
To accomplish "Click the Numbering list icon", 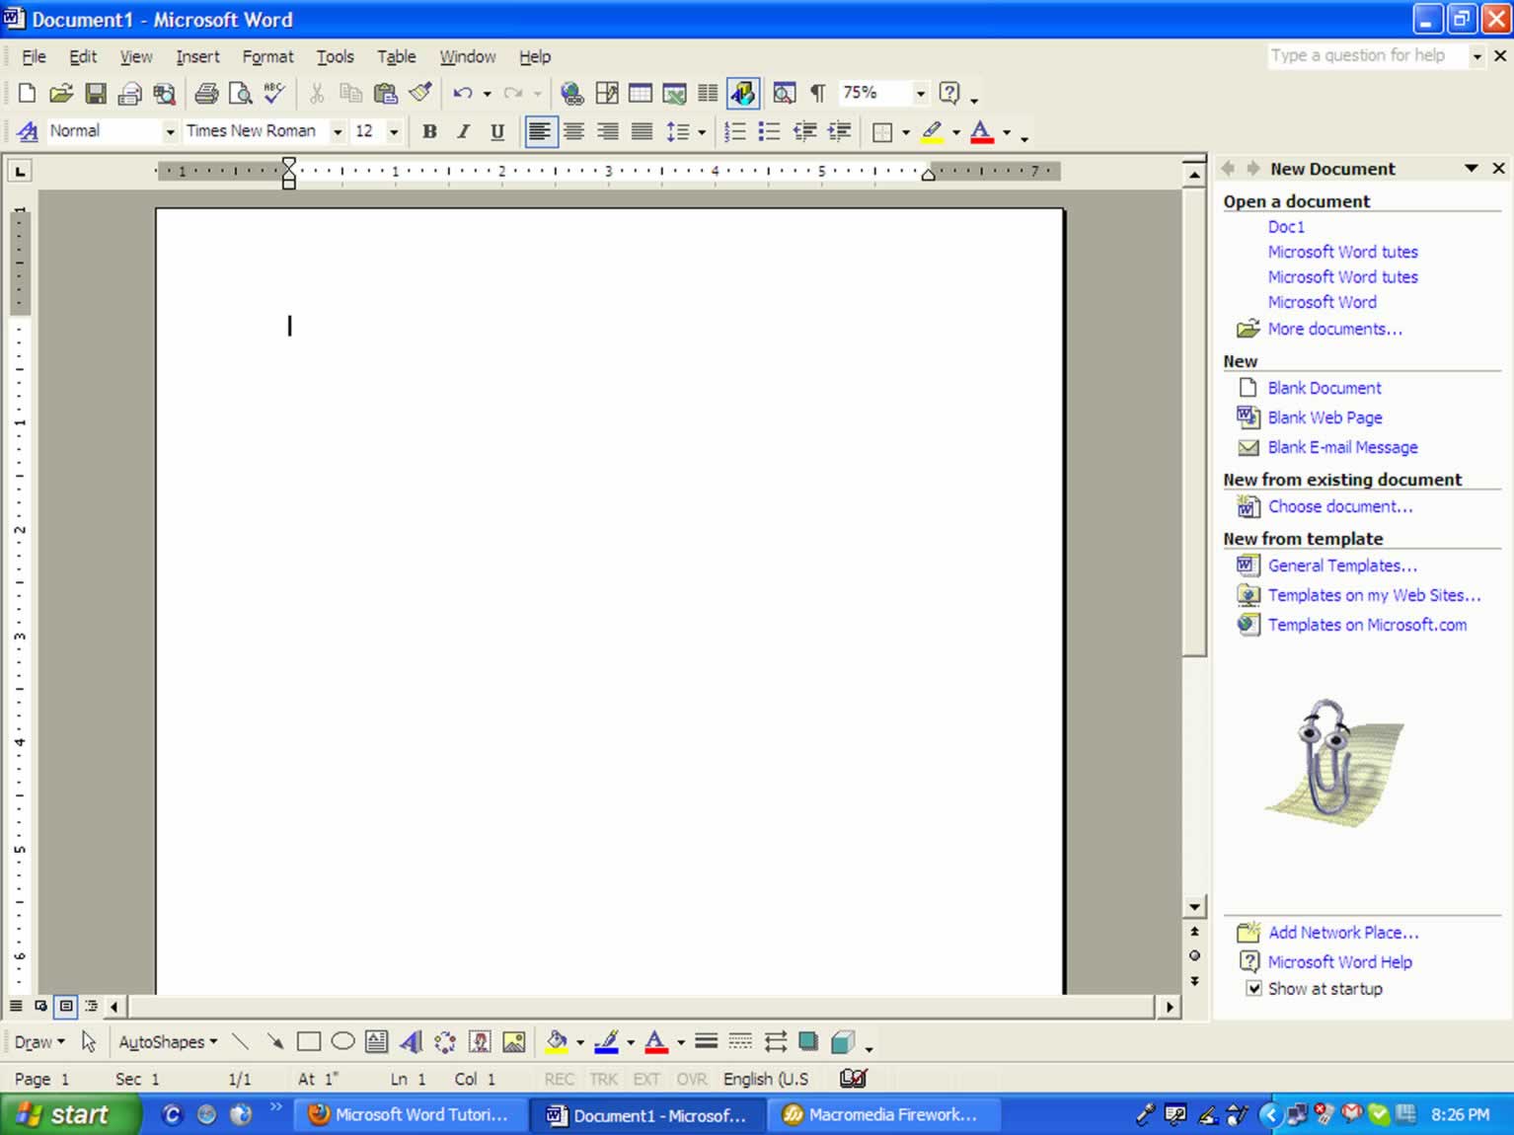I will click(x=734, y=131).
